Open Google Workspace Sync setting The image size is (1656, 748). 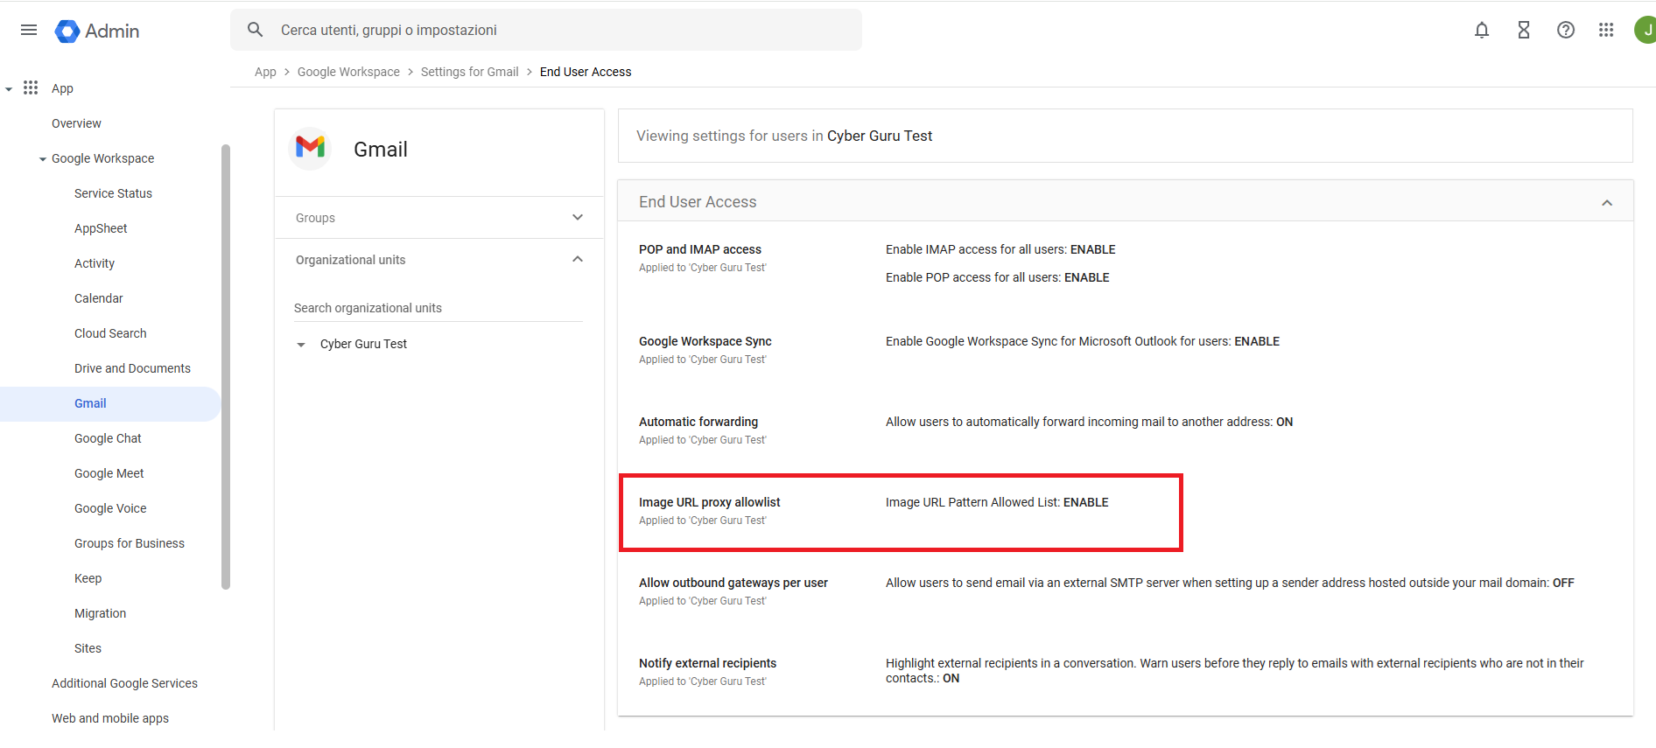point(705,341)
